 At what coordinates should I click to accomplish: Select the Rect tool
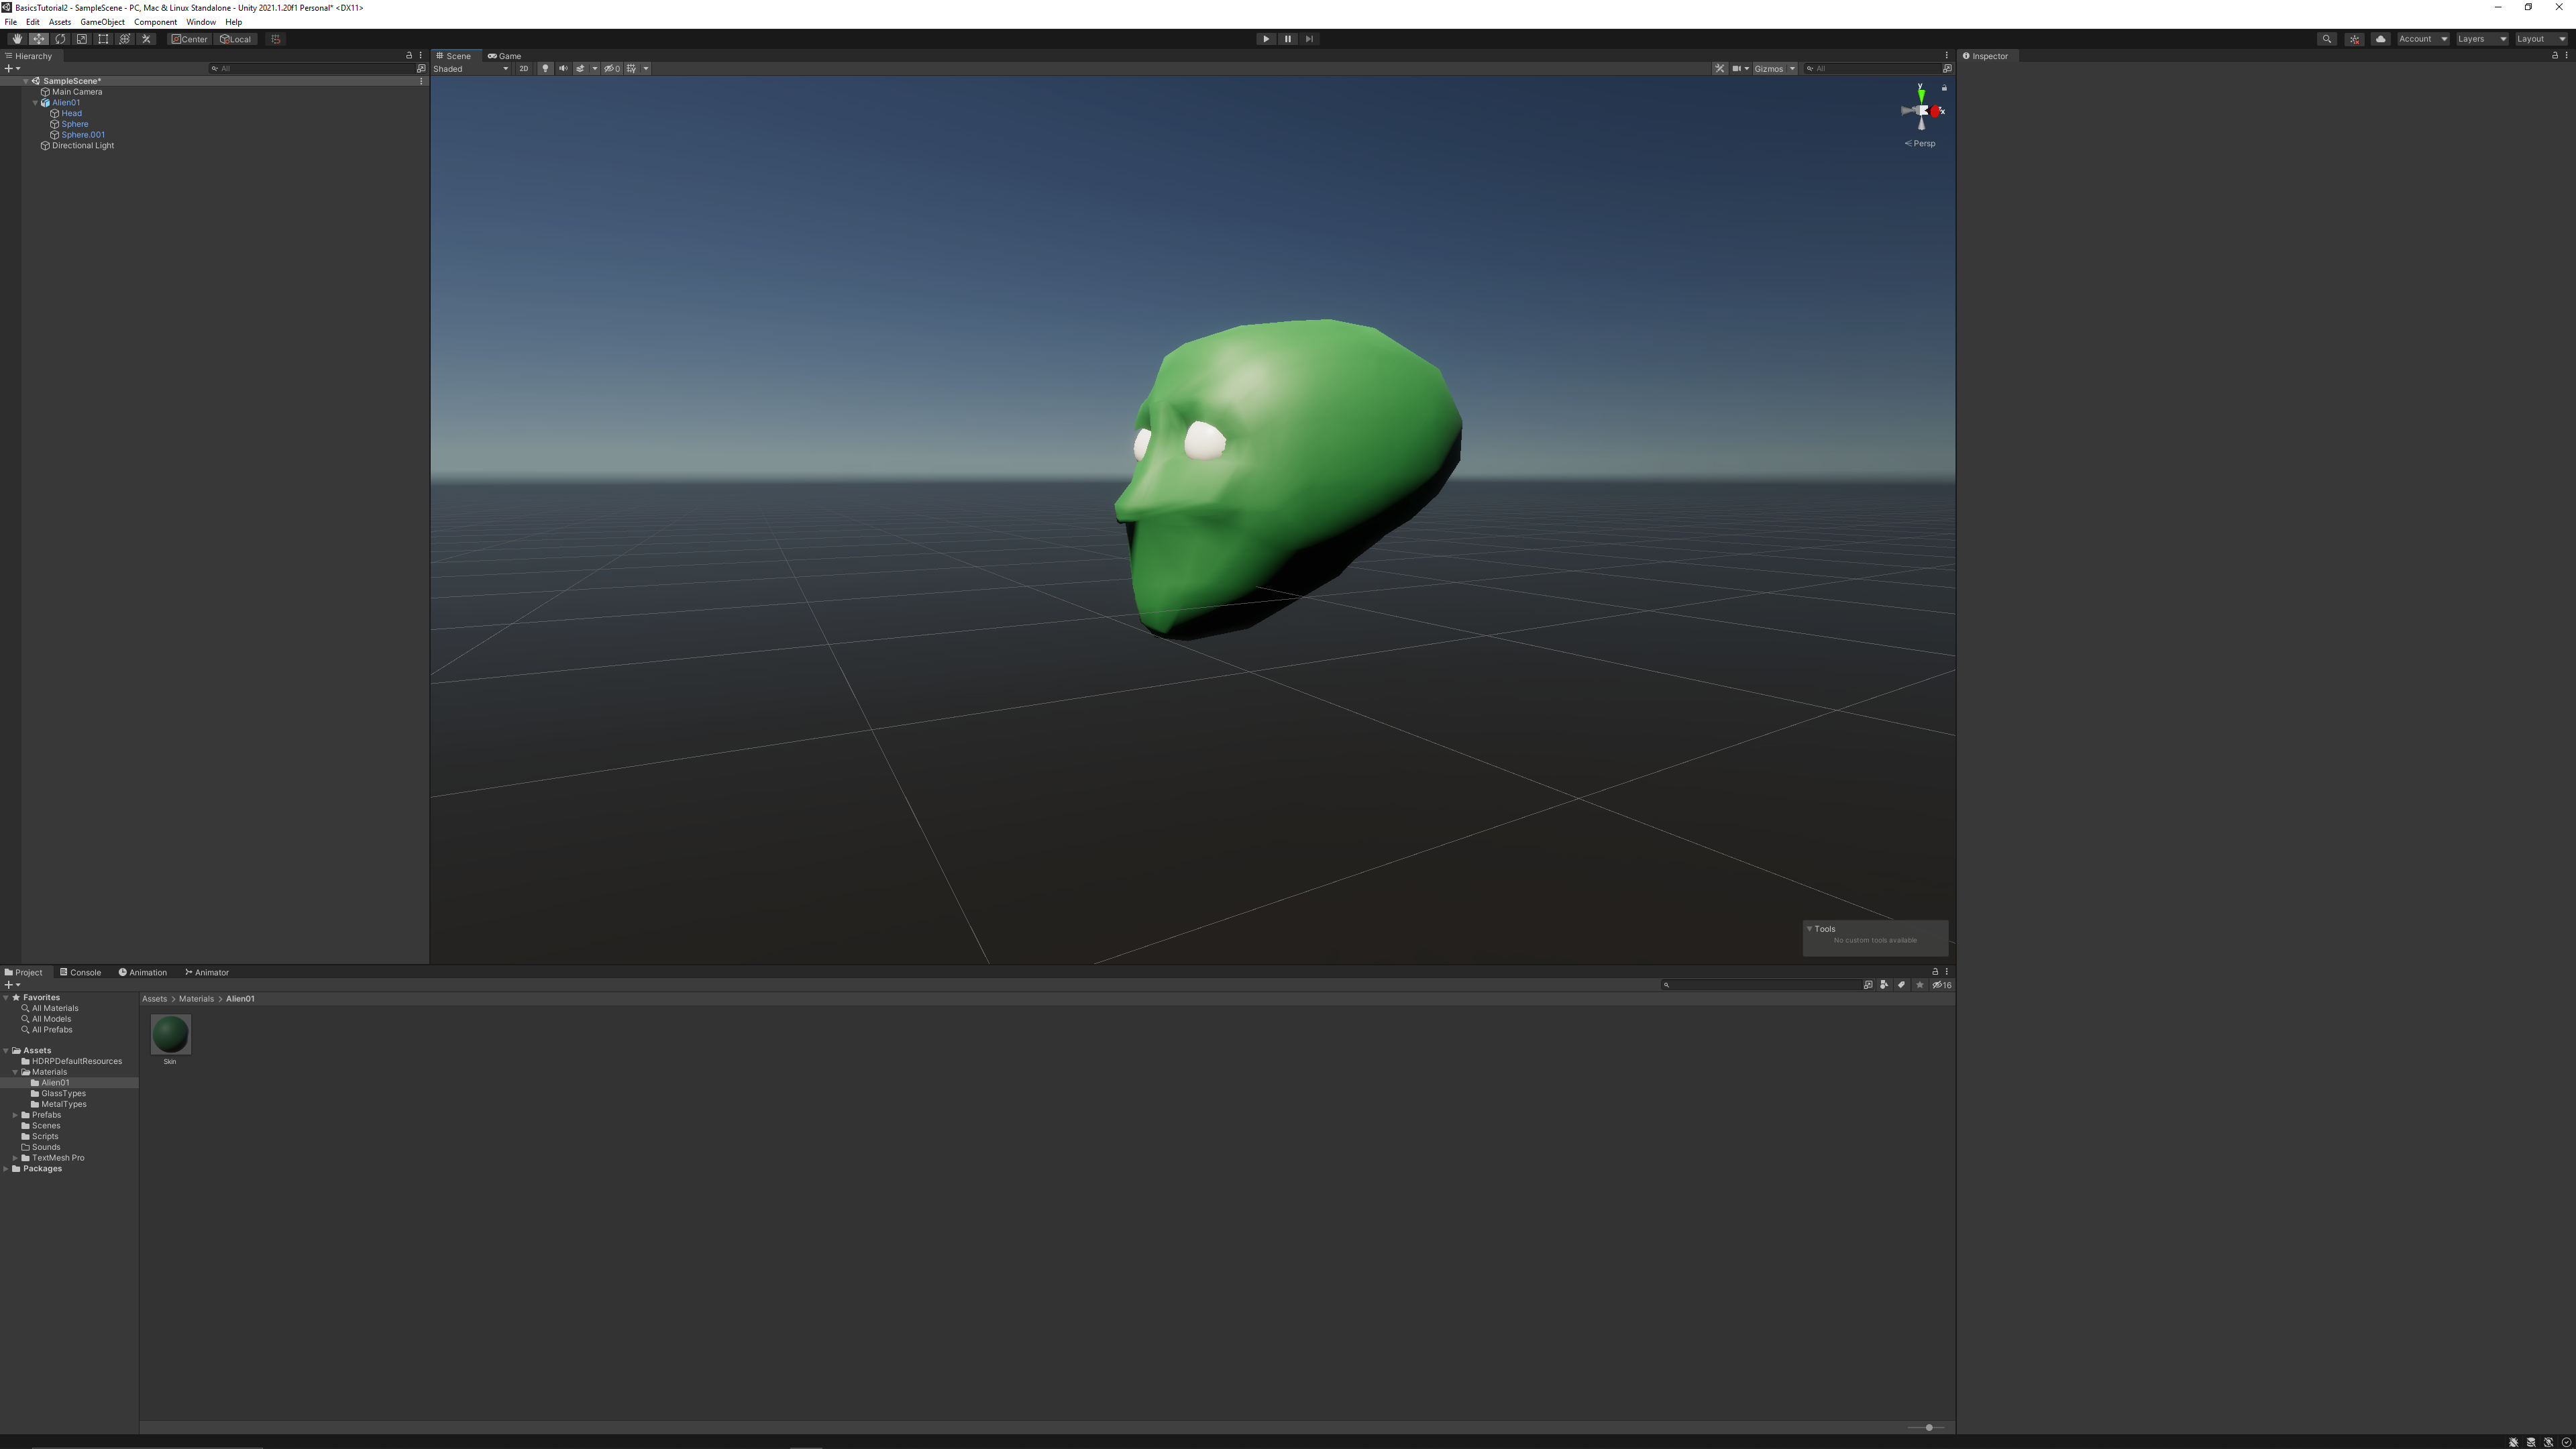click(103, 39)
